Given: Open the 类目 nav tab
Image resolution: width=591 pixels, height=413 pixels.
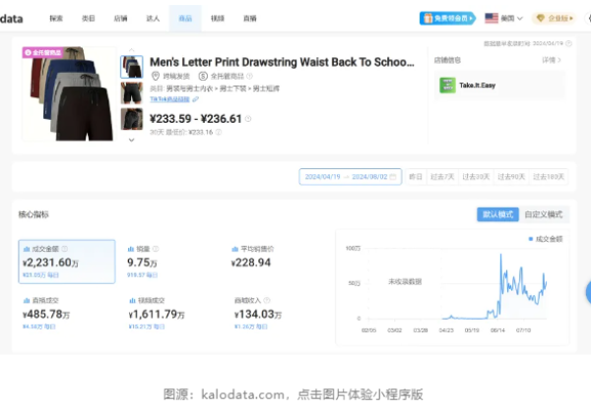Looking at the screenshot, I should coord(89,19).
